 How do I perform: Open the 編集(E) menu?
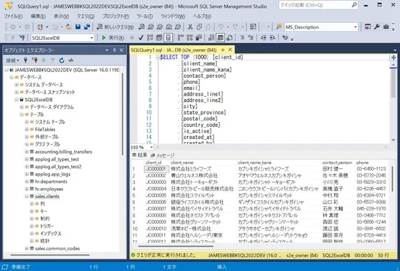coord(39,16)
